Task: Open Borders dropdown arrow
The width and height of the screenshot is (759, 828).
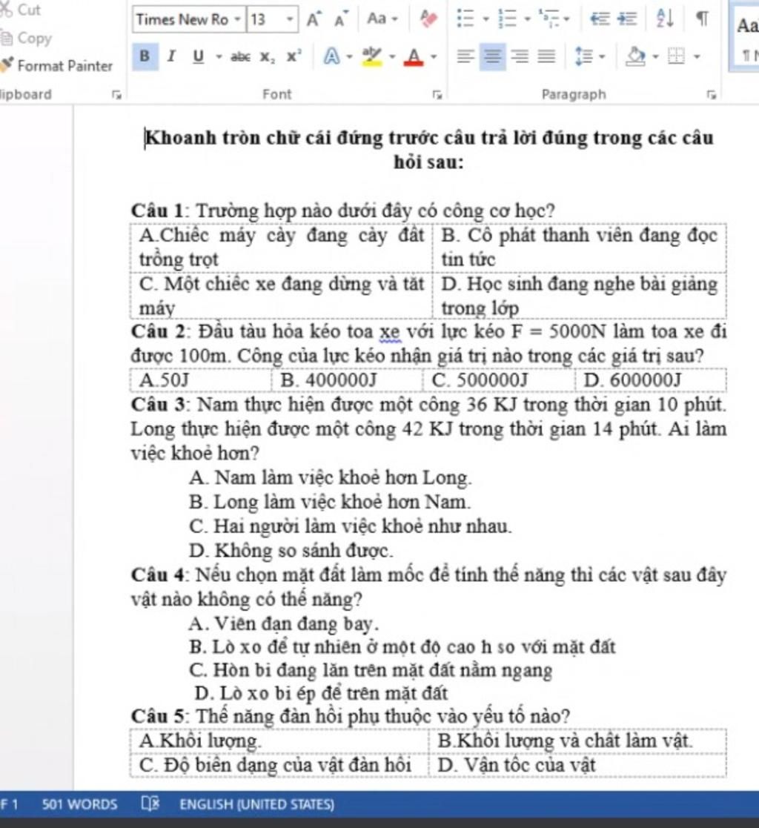Action: point(697,56)
